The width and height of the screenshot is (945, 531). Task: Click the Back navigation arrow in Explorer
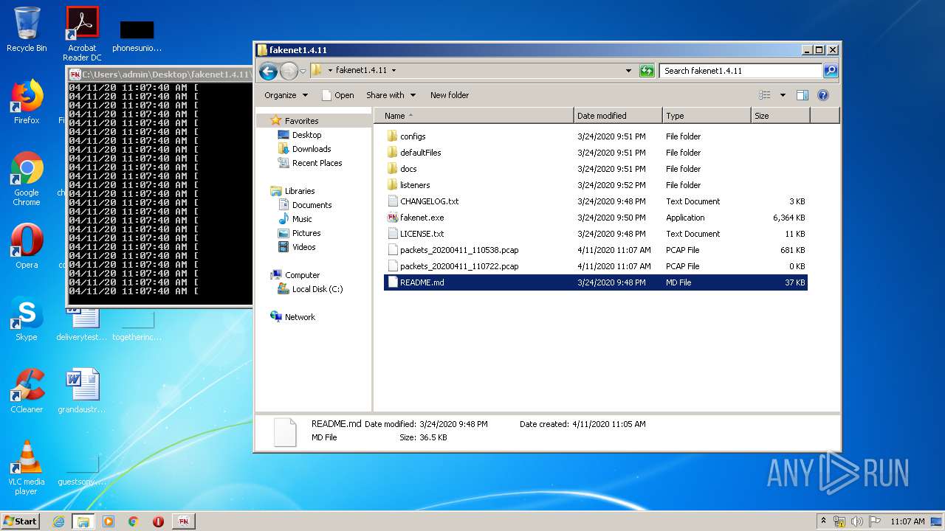(268, 71)
